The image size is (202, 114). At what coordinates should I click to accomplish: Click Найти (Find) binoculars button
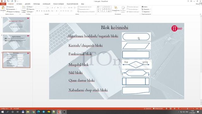coord(145,7)
